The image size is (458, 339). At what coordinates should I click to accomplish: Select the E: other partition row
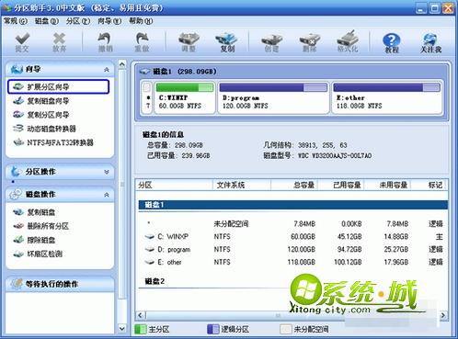click(x=293, y=262)
